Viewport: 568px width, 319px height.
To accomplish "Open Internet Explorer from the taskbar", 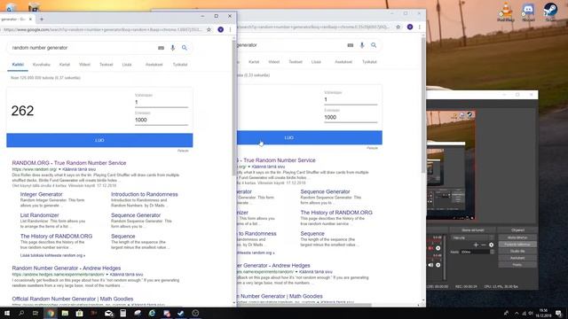I will pyautogui.click(x=152, y=313).
